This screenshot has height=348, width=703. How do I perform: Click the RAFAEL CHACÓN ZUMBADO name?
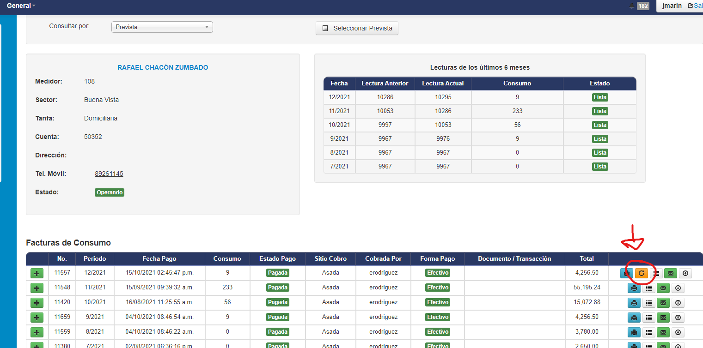click(x=163, y=67)
